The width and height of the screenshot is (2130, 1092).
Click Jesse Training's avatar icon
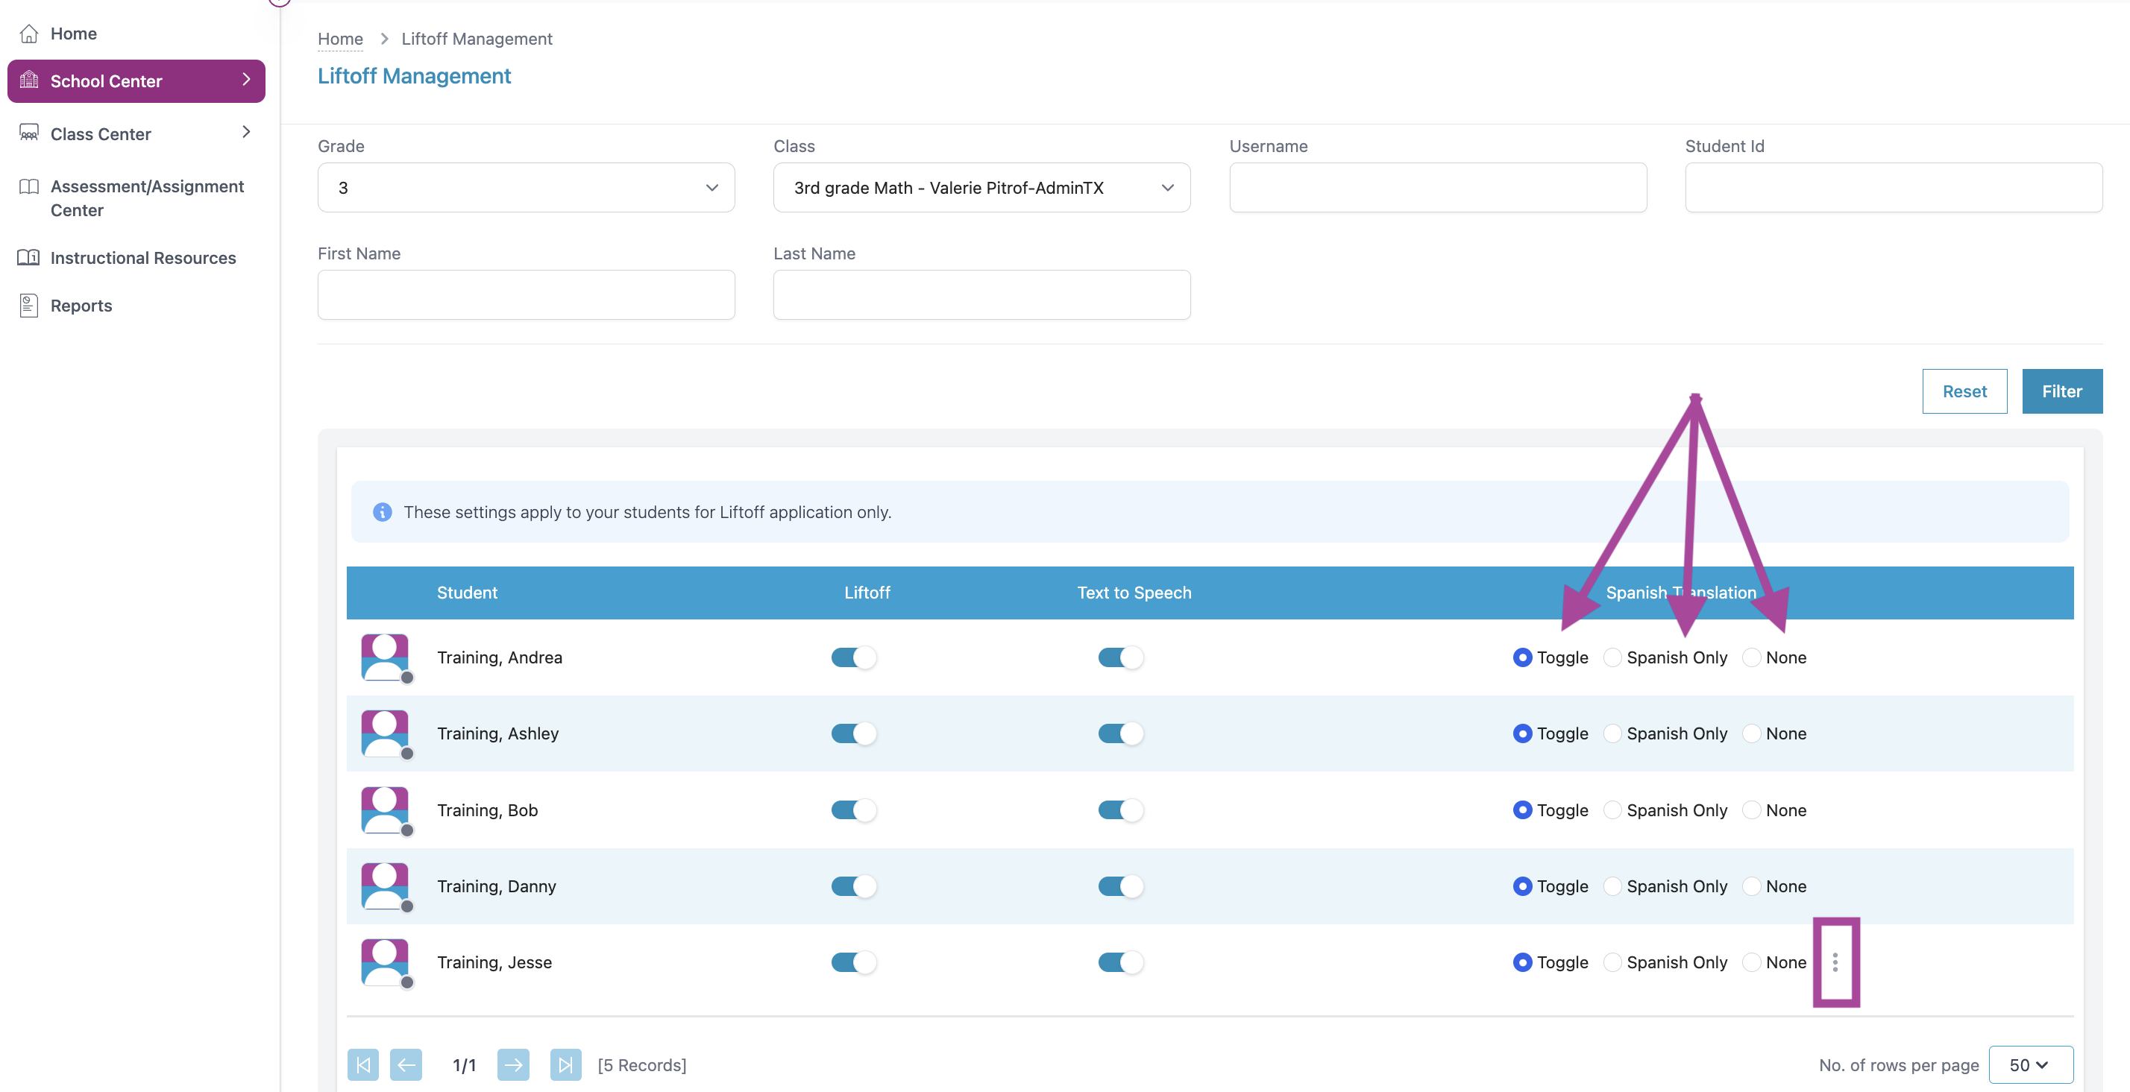386,962
